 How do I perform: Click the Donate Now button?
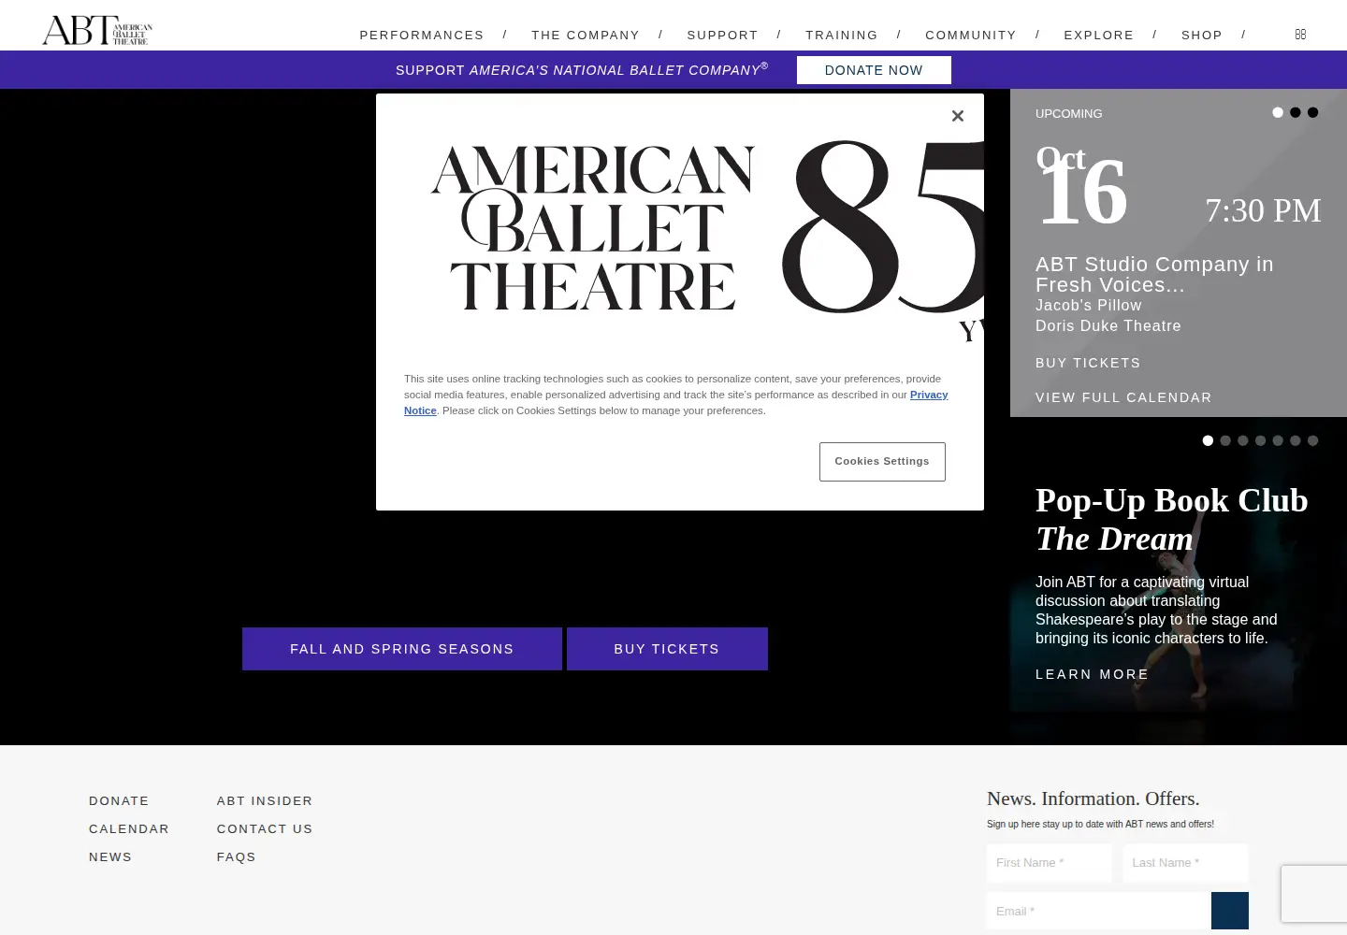point(874,70)
